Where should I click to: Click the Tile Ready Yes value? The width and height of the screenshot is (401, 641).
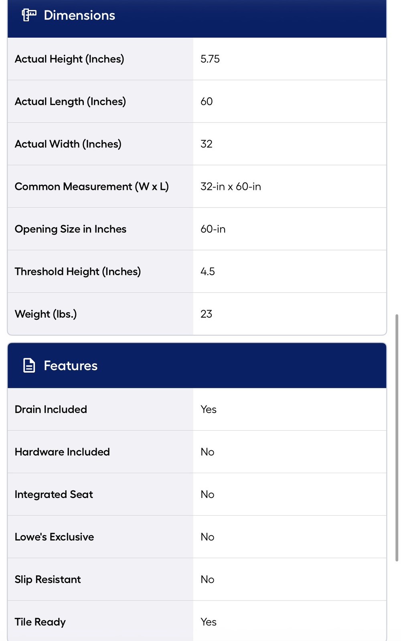209,621
